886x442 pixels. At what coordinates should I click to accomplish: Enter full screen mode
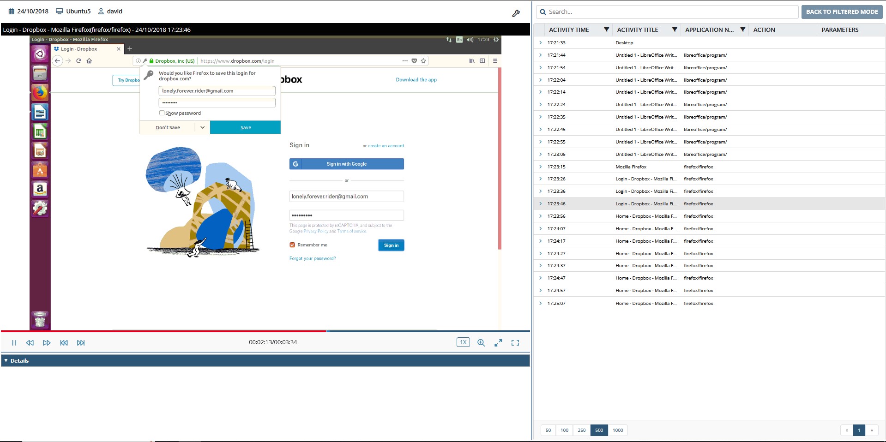[515, 343]
